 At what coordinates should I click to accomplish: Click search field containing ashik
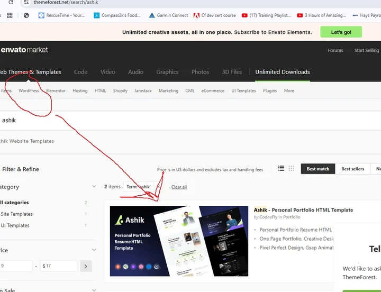(190, 121)
